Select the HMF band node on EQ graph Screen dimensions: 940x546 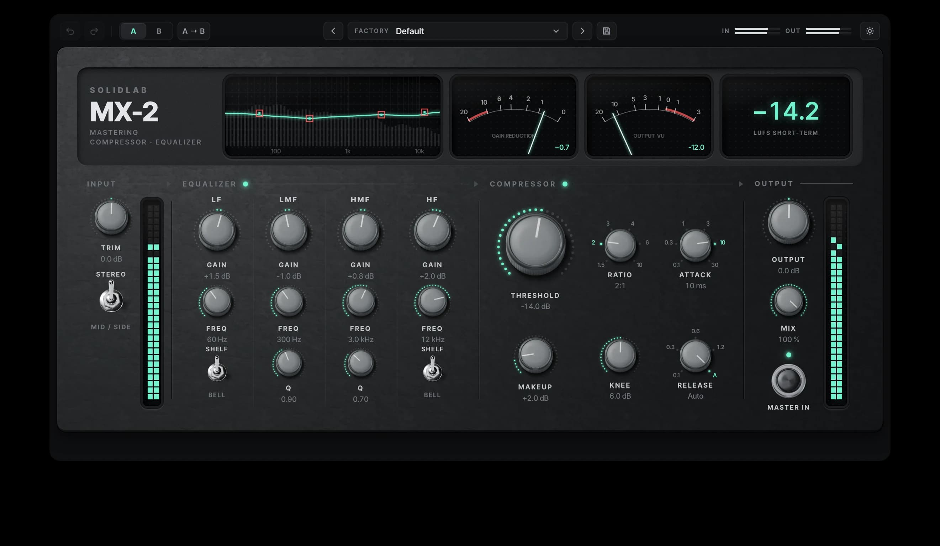point(381,115)
